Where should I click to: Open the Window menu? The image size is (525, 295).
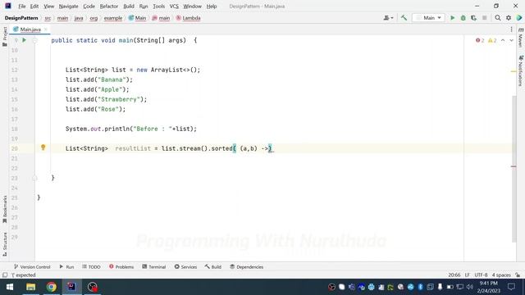click(192, 7)
